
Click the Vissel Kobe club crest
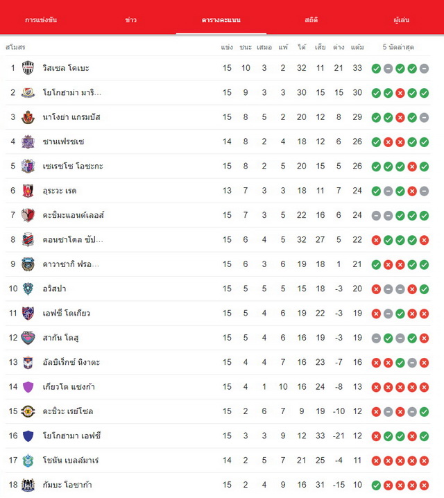(x=28, y=68)
